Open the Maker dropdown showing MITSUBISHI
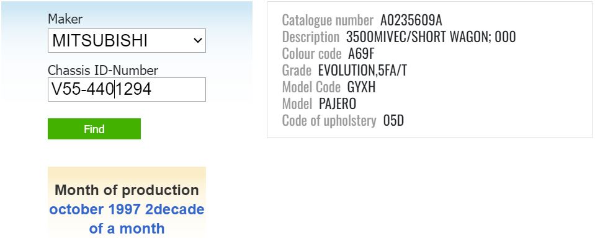This screenshot has height=249, width=595. (118, 41)
